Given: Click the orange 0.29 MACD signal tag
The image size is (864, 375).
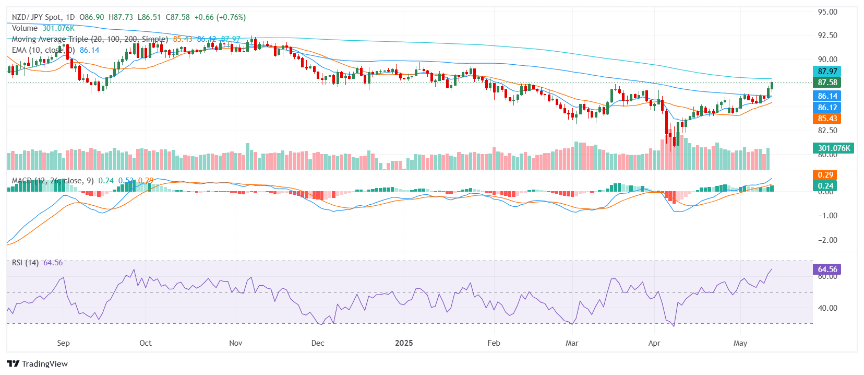Looking at the screenshot, I should point(825,175).
